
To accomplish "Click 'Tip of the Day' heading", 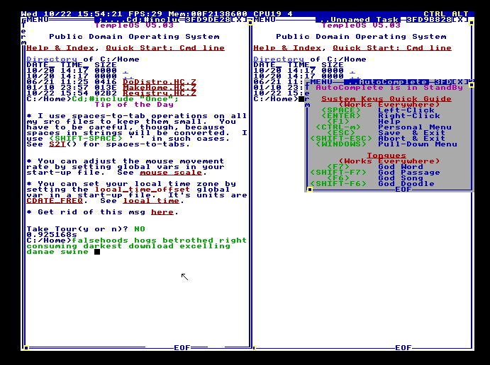I will pyautogui.click(x=134, y=105).
